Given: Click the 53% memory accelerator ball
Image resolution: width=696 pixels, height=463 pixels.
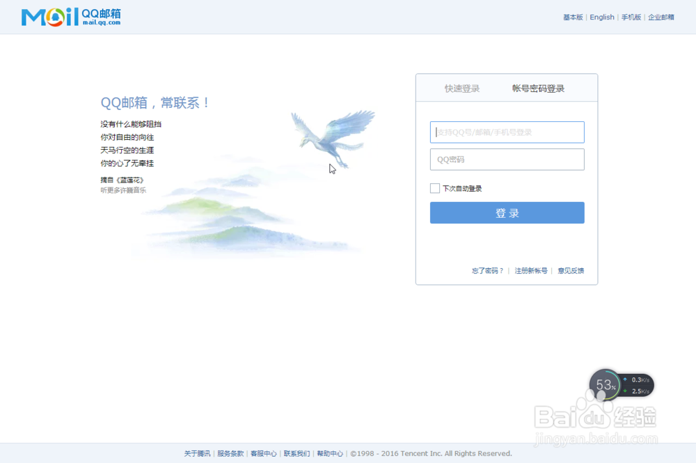Looking at the screenshot, I should click(605, 384).
